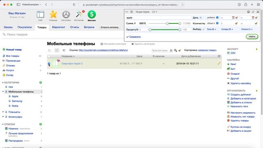The height and width of the screenshot is (148, 263).
Task: Click the left handle of the Сумма slider
Action: (167, 23)
